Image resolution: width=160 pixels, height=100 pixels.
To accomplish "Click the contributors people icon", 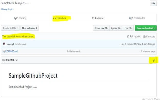I will (x=130, y=18).
